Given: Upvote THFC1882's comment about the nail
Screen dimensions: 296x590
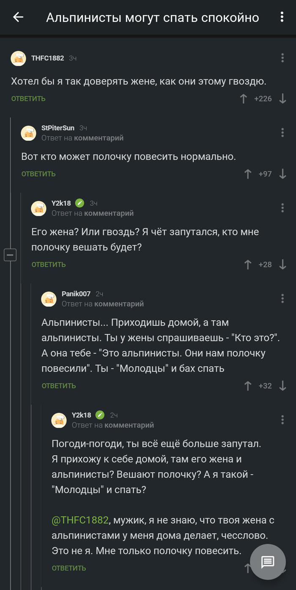Looking at the screenshot, I should [244, 98].
